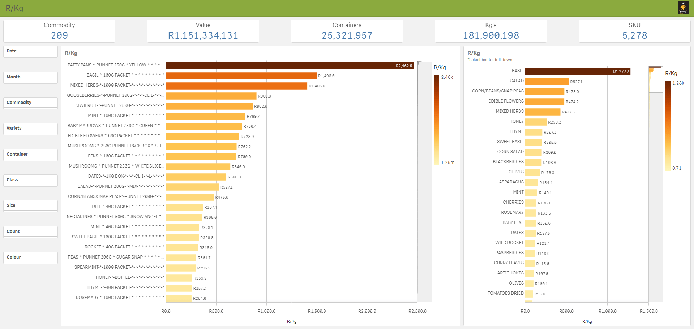Click the left chart's R/Kg color gradient legend
The width and height of the screenshot is (694, 329).
(436, 120)
